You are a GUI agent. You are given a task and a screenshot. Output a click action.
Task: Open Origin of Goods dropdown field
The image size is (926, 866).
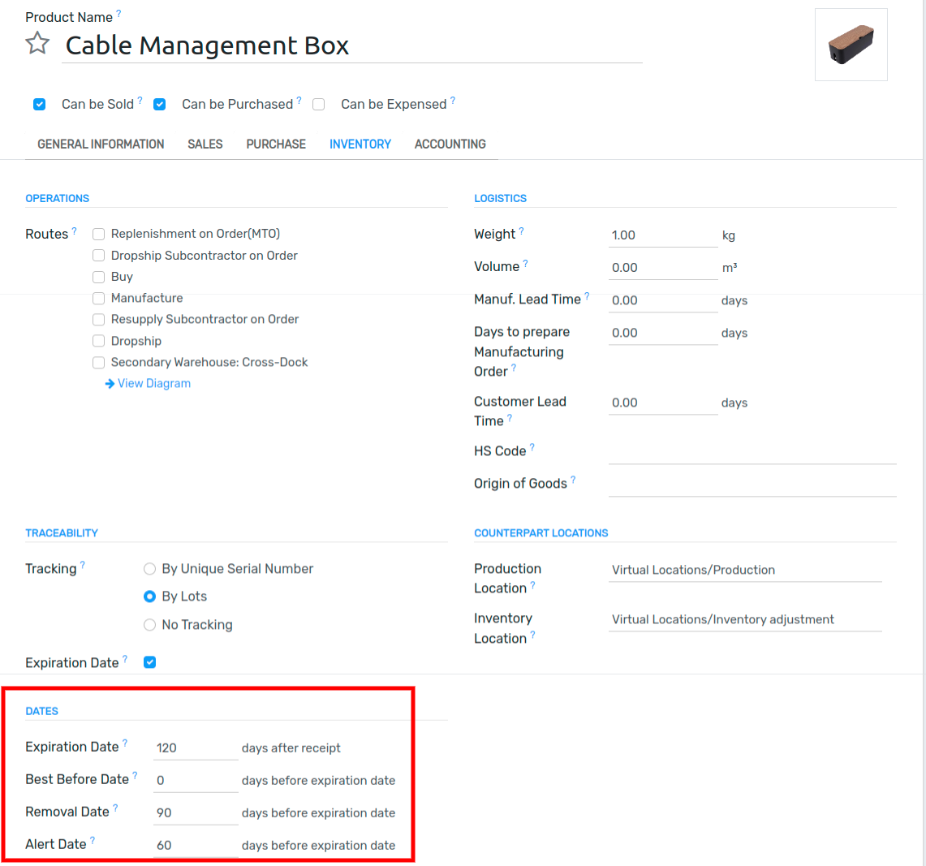tap(752, 485)
